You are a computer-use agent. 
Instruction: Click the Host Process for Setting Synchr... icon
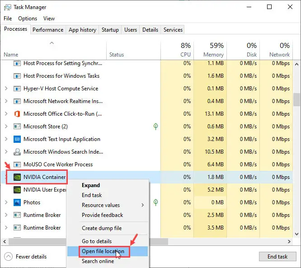coord(17,63)
